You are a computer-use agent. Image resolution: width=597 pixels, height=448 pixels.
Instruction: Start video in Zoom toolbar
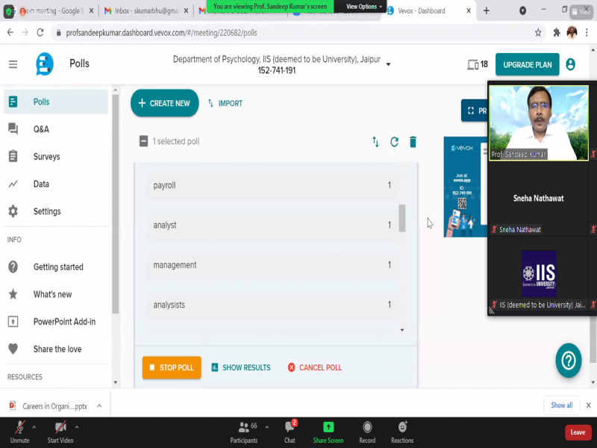click(60, 431)
